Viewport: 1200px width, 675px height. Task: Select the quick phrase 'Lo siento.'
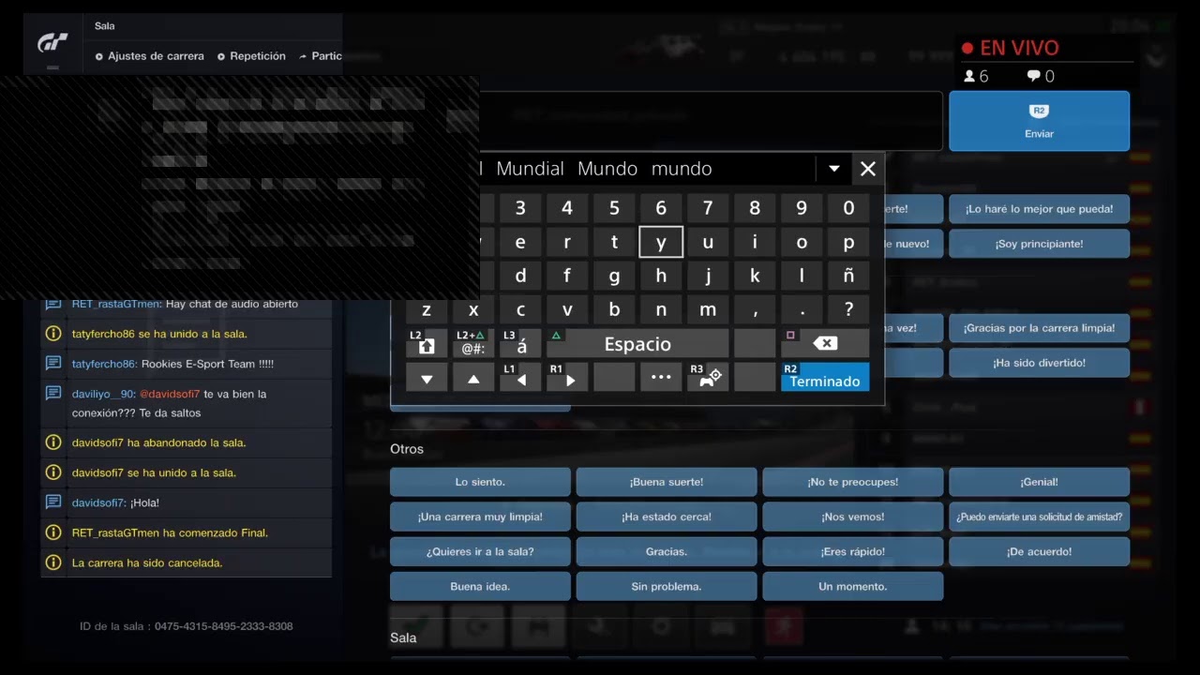(x=480, y=482)
